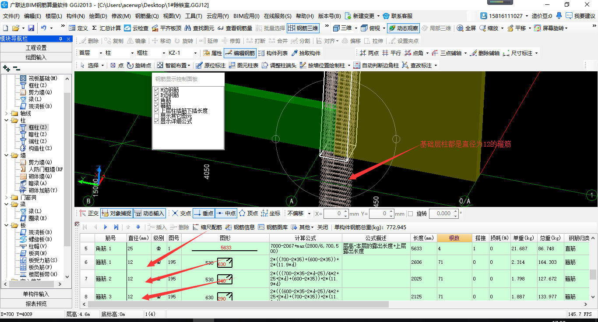The image size is (598, 322).
Task: Click 关闭 in rebar edit toolbar
Action: (x=322, y=227)
